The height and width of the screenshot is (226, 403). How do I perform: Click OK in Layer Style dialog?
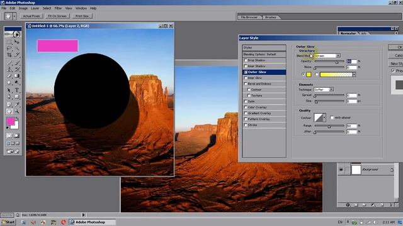coord(396,47)
